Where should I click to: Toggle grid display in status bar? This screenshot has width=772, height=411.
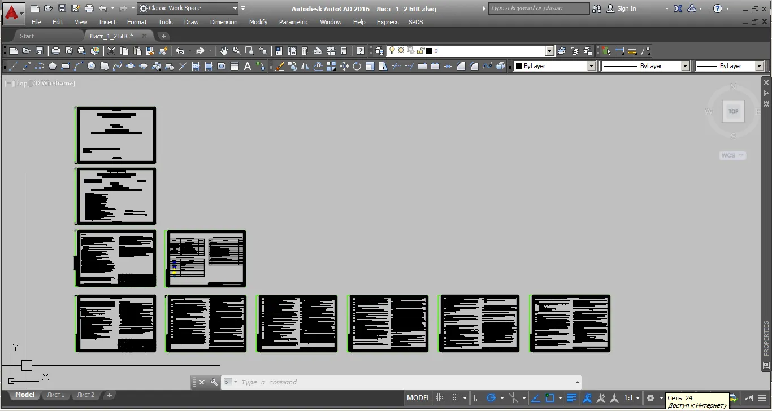pos(440,398)
